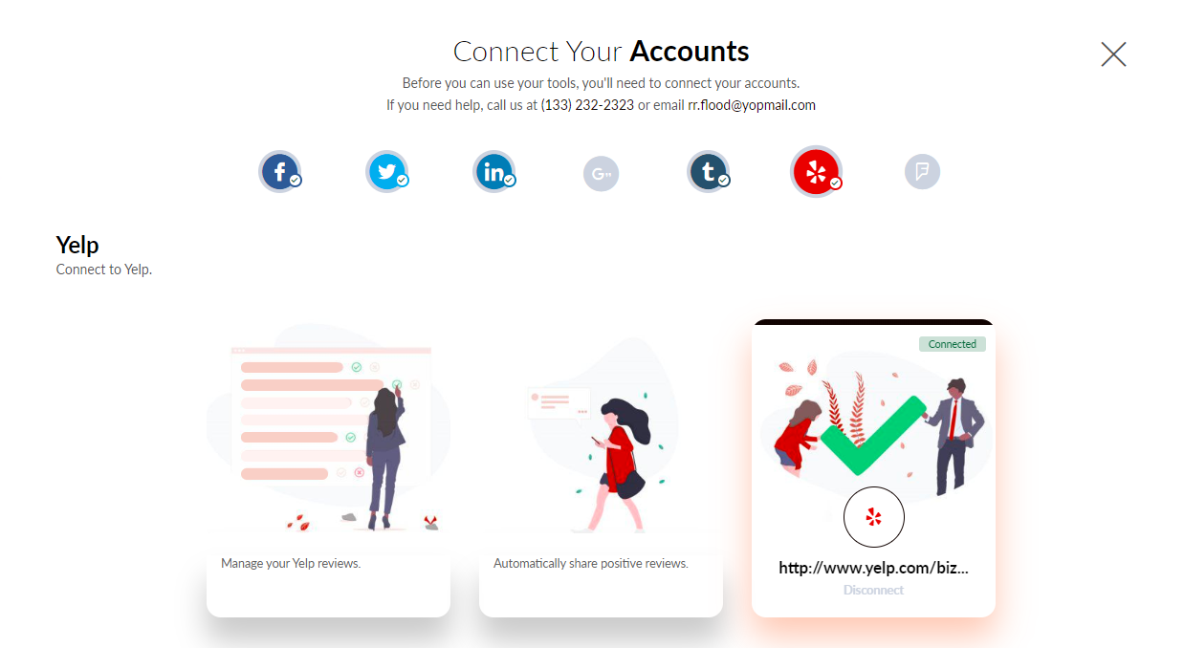
Task: Click the Connected status badge
Action: (953, 344)
